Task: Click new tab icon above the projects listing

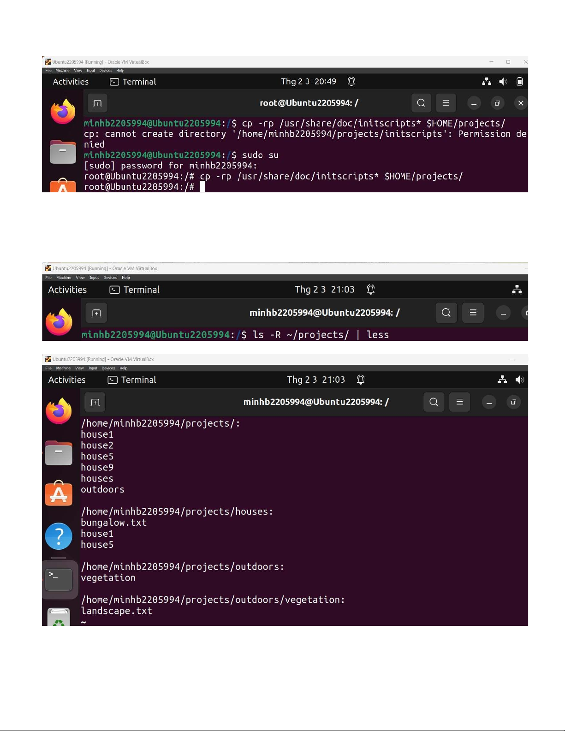Action: 95,403
